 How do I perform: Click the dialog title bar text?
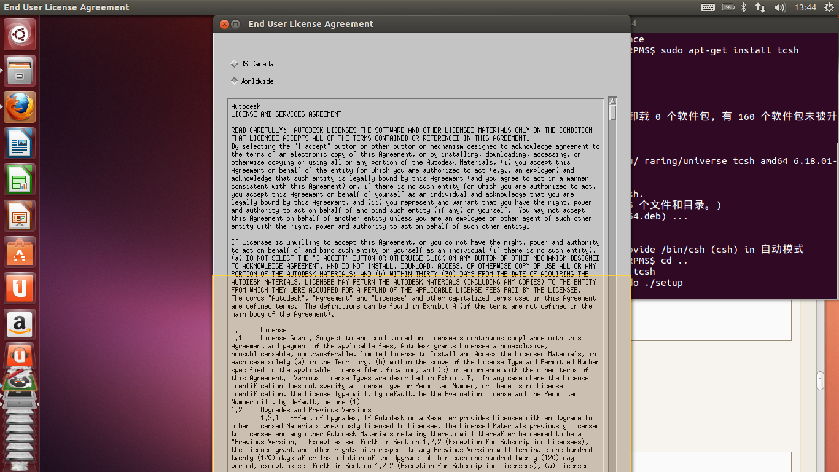pyautogui.click(x=311, y=24)
